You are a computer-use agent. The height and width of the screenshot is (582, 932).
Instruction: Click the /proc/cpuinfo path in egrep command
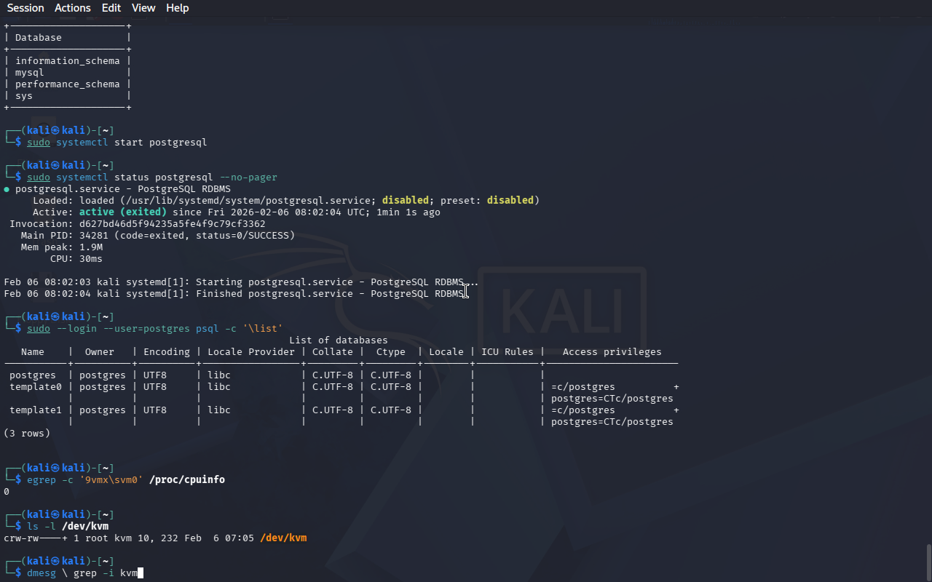187,480
